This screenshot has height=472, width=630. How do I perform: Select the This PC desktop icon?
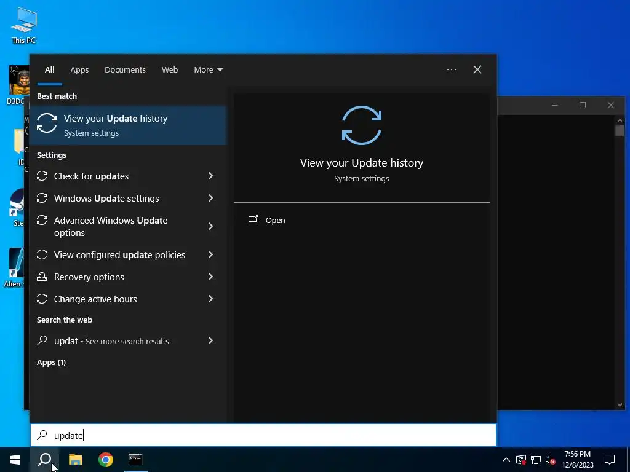click(24, 25)
